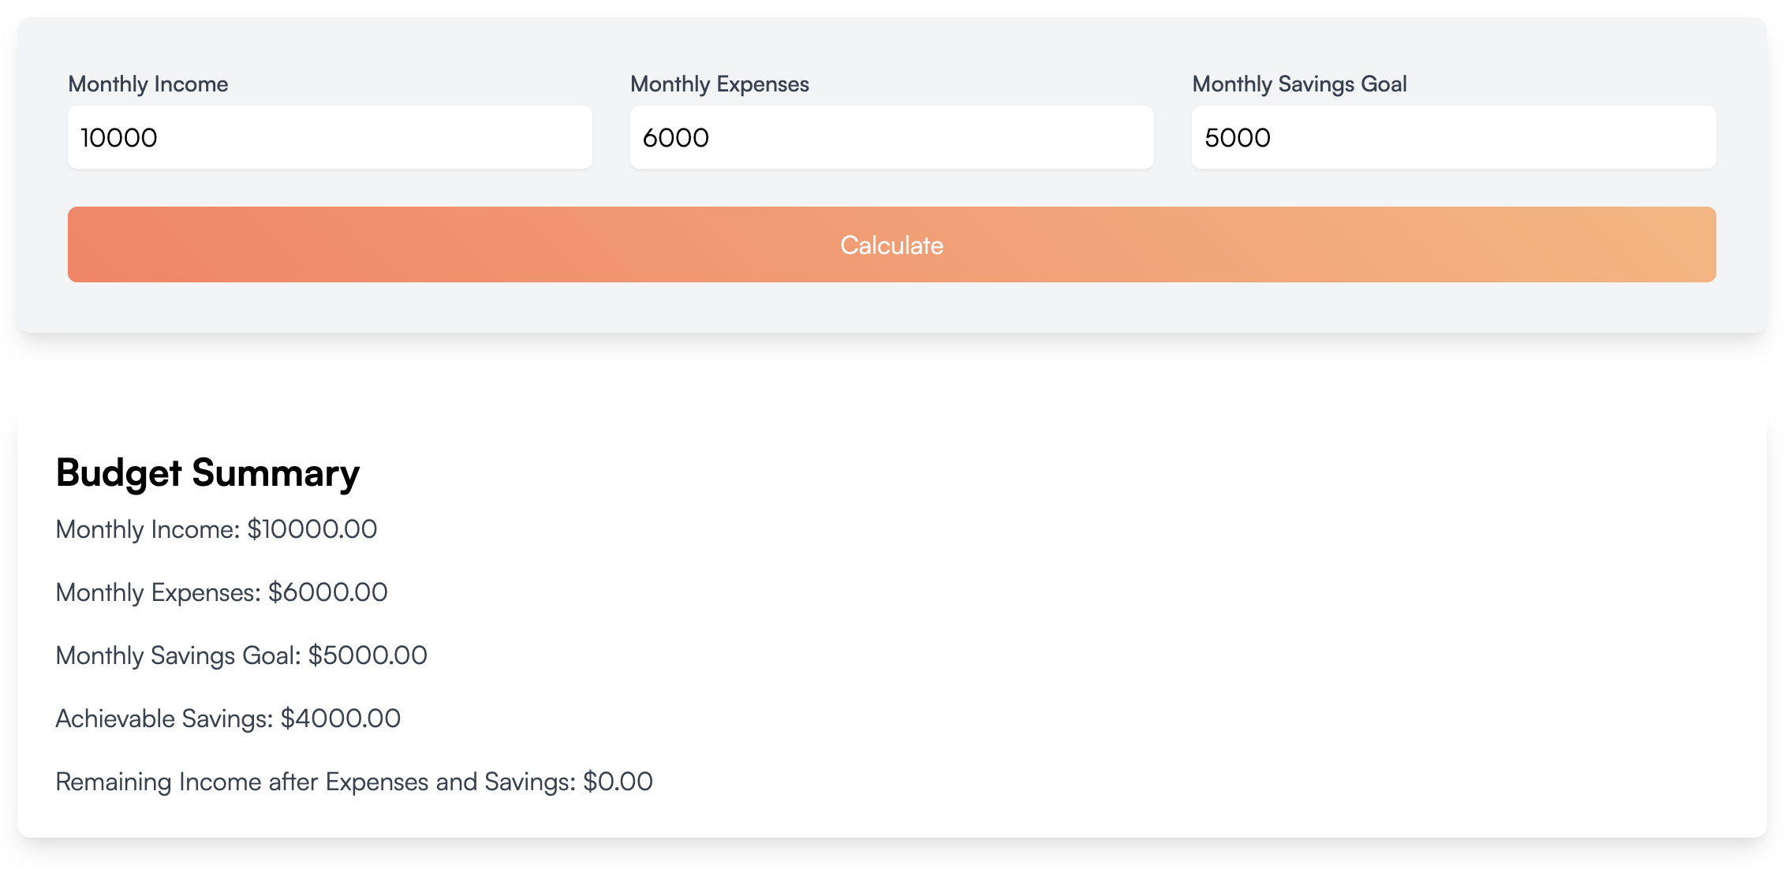Place cursor on typed 6000 expenses value

(x=676, y=138)
